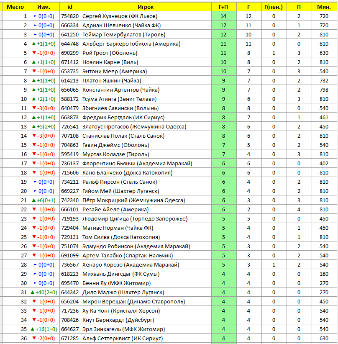Select player Резайе Айеле (Америка)
This screenshot has height=344, width=338.
click(115, 210)
